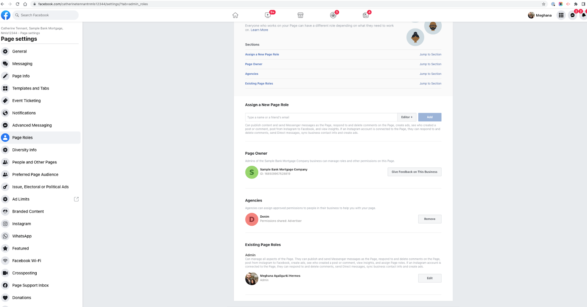Select Messaging in Page settings sidebar
This screenshot has width=587, height=307.
pos(22,64)
